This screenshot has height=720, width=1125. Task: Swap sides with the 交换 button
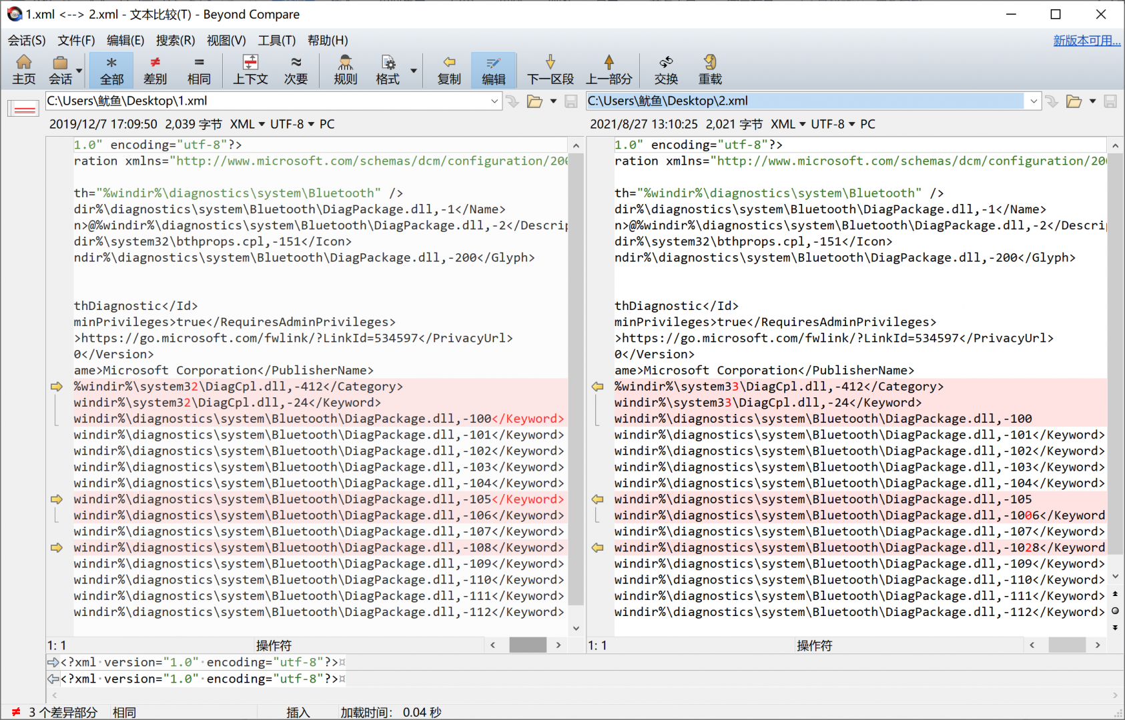pyautogui.click(x=666, y=70)
